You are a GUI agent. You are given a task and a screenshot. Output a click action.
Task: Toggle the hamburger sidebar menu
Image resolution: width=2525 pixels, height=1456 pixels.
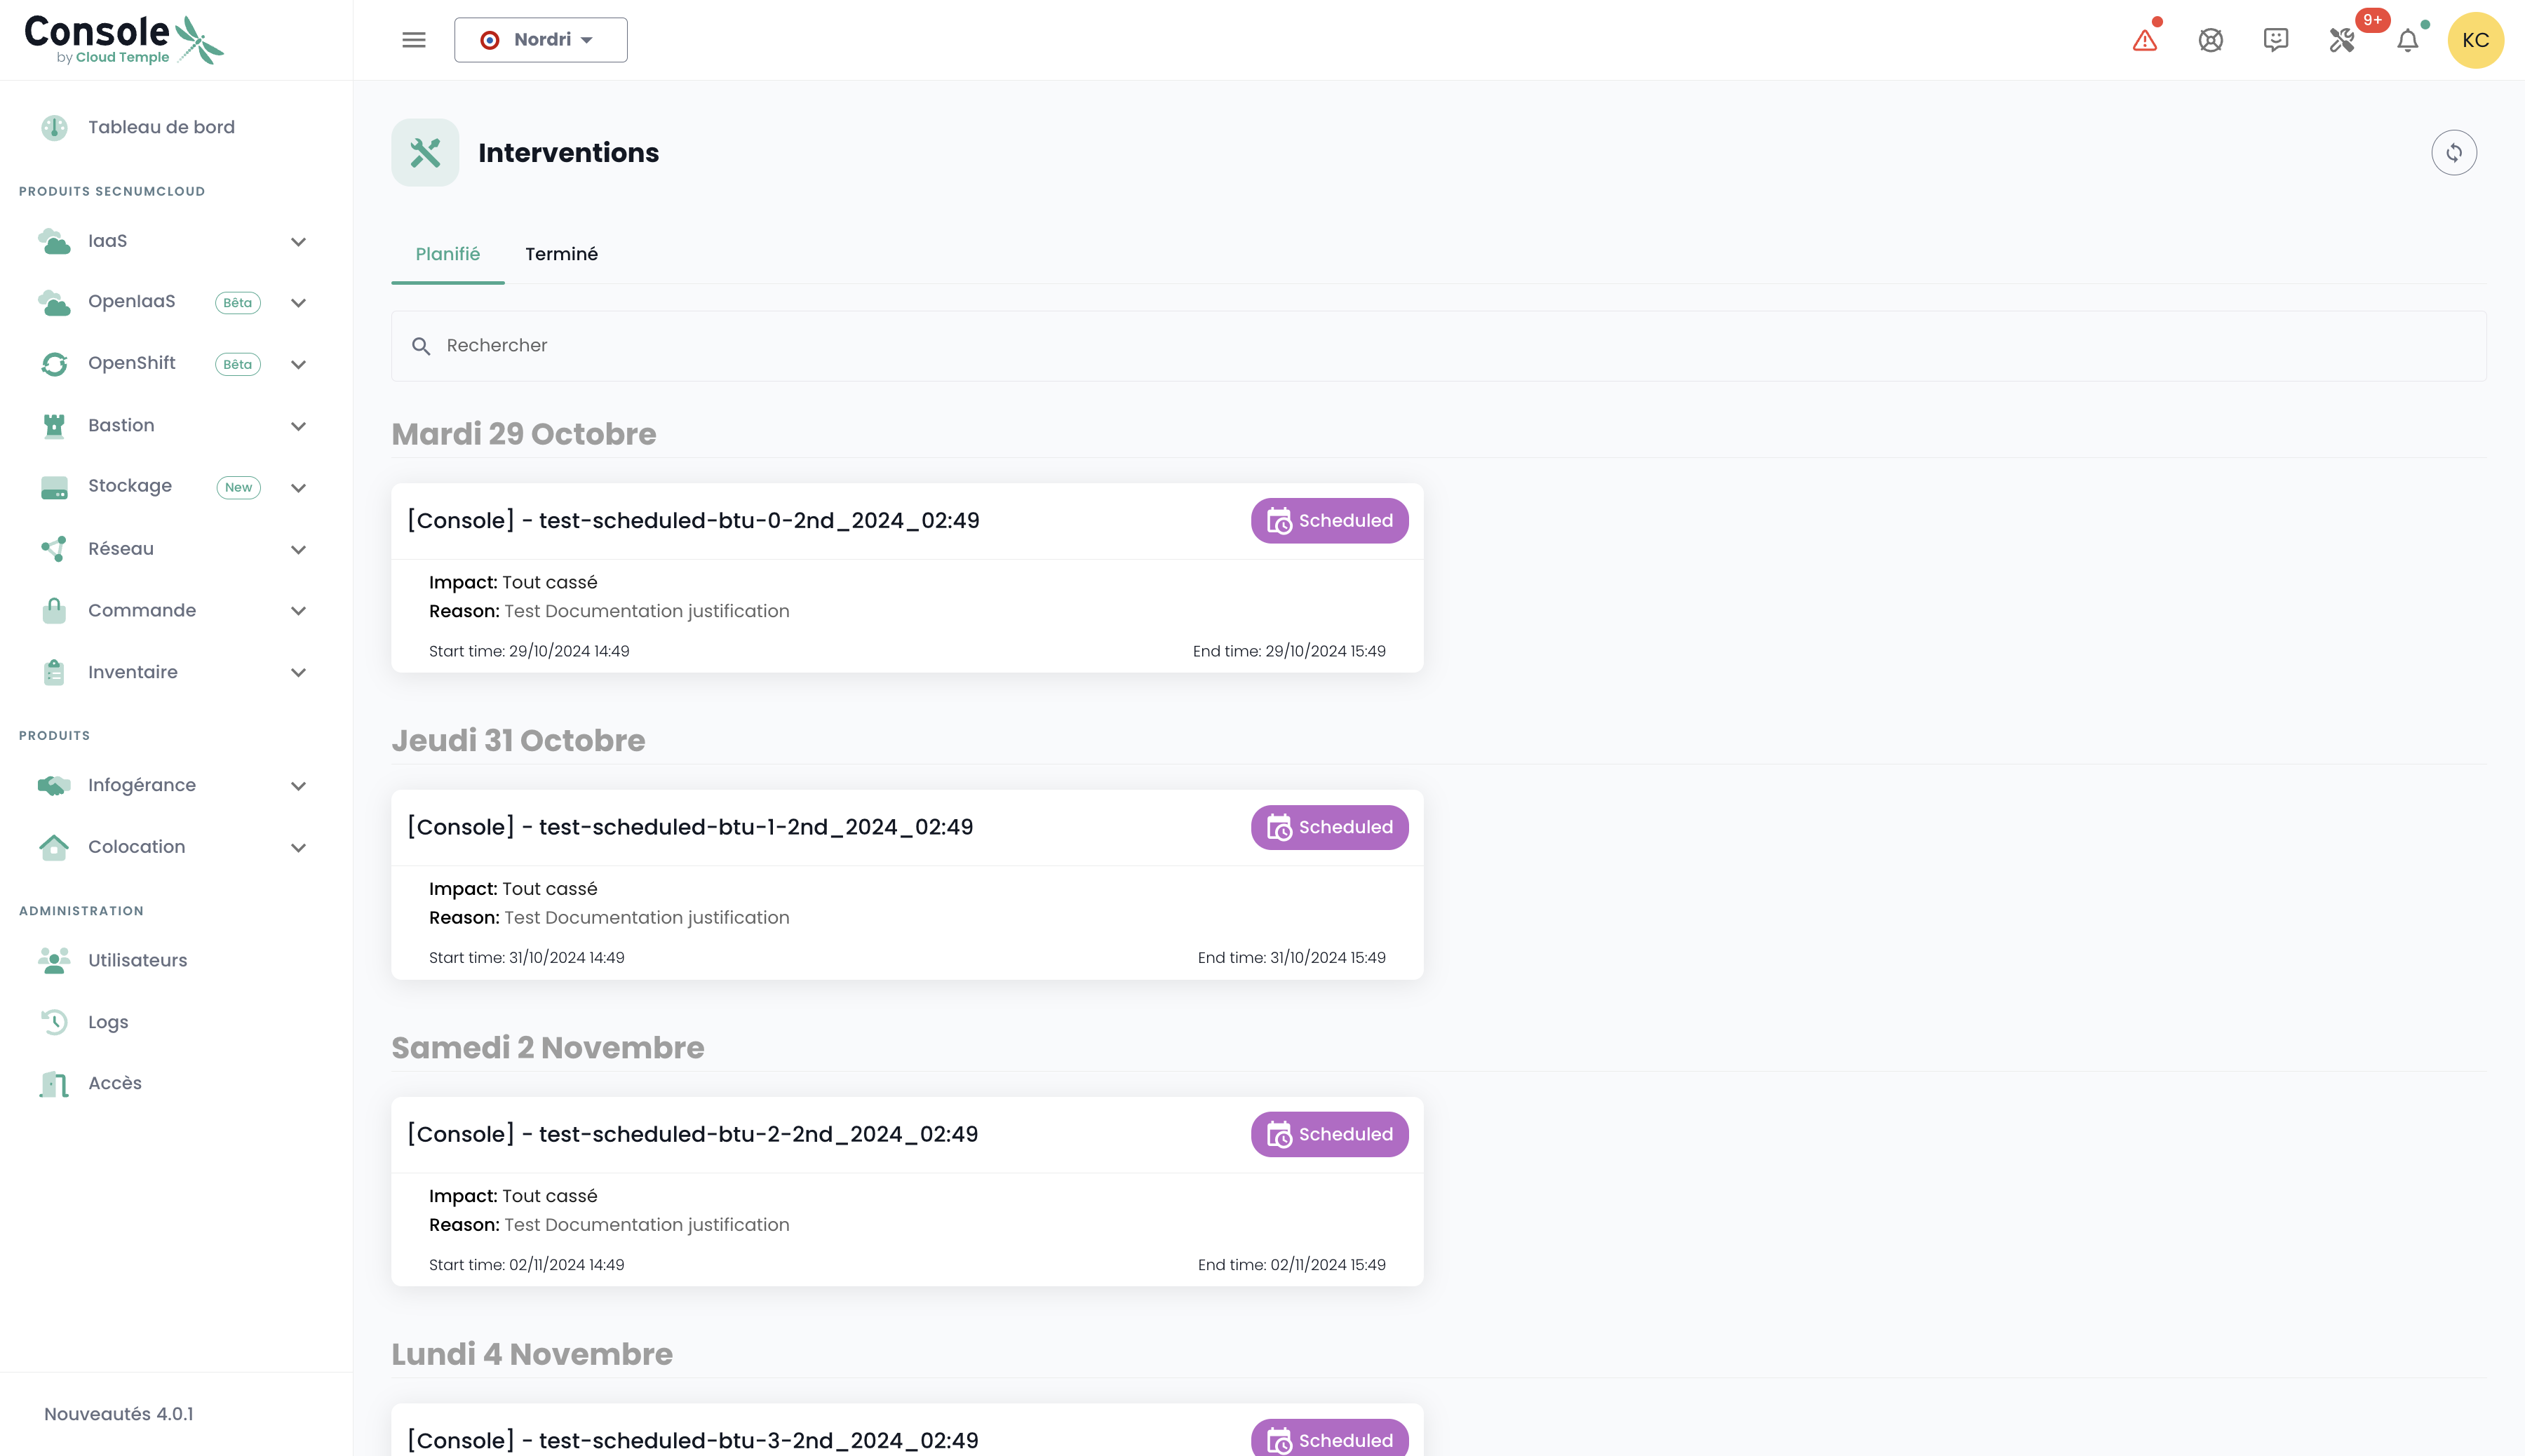click(413, 40)
